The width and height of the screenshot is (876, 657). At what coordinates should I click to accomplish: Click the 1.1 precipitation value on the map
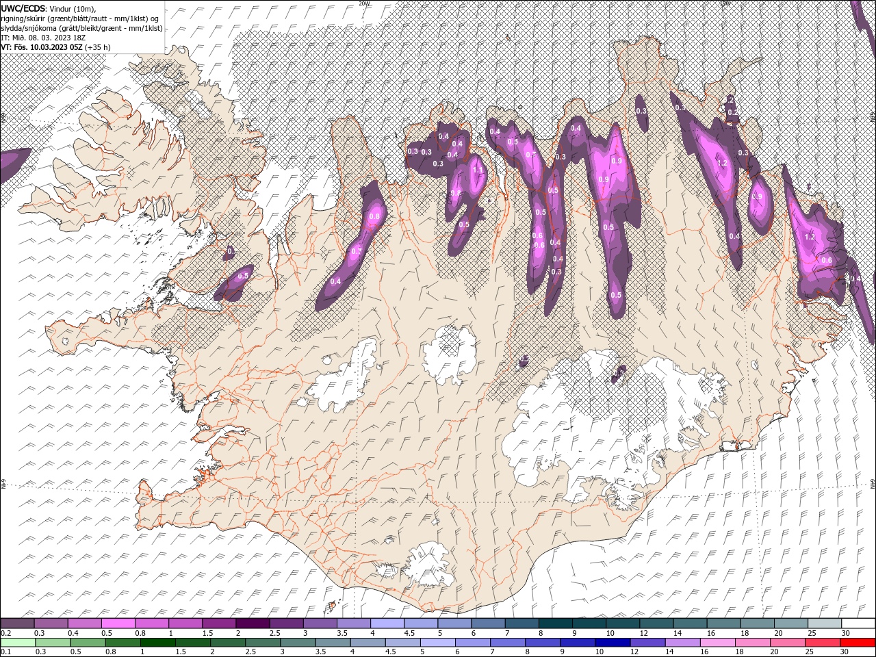pos(478,169)
